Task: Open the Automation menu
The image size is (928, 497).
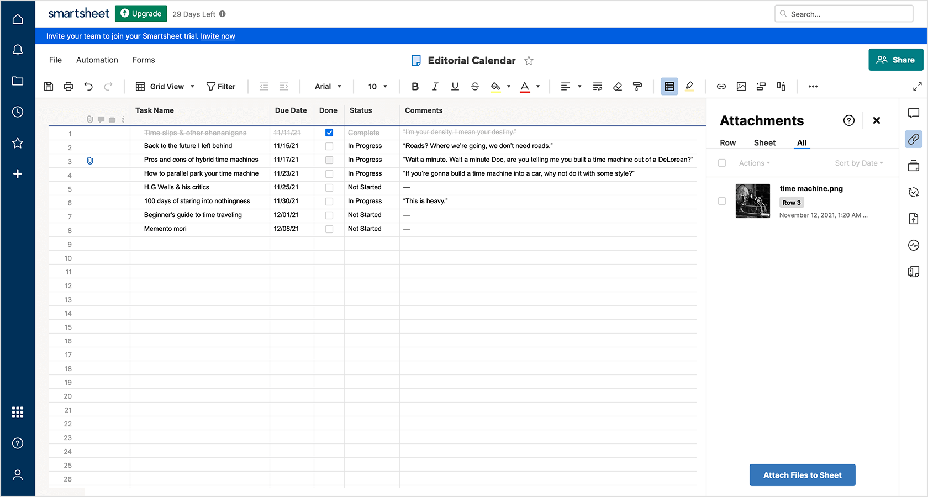Action: tap(97, 60)
